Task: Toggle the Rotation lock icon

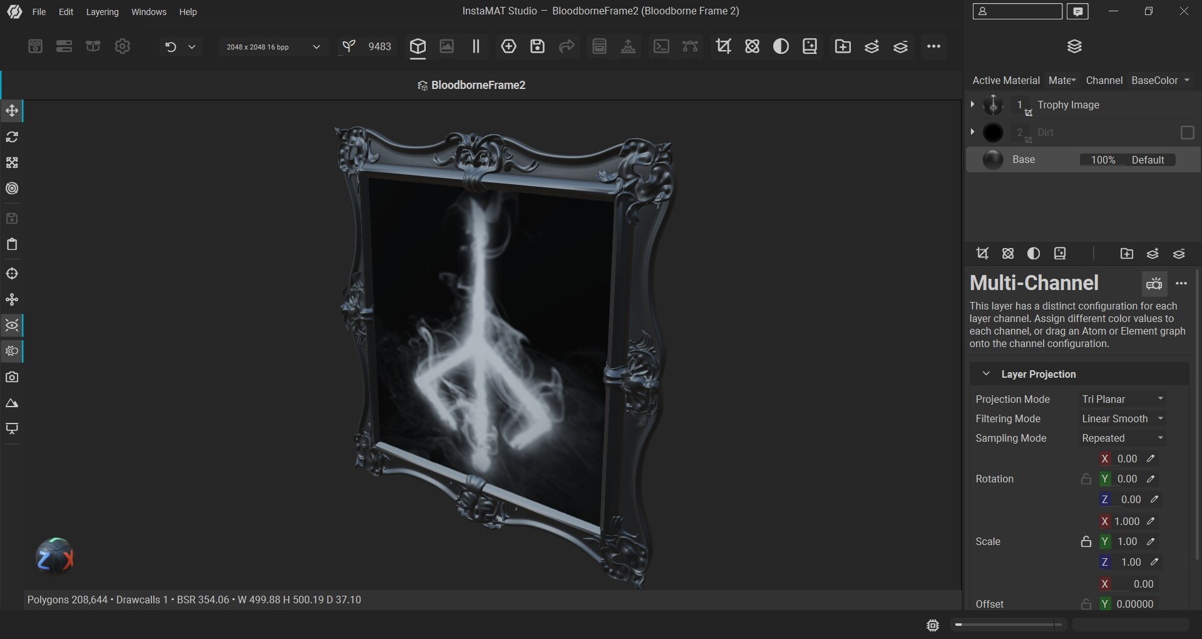Action: pos(1086,479)
